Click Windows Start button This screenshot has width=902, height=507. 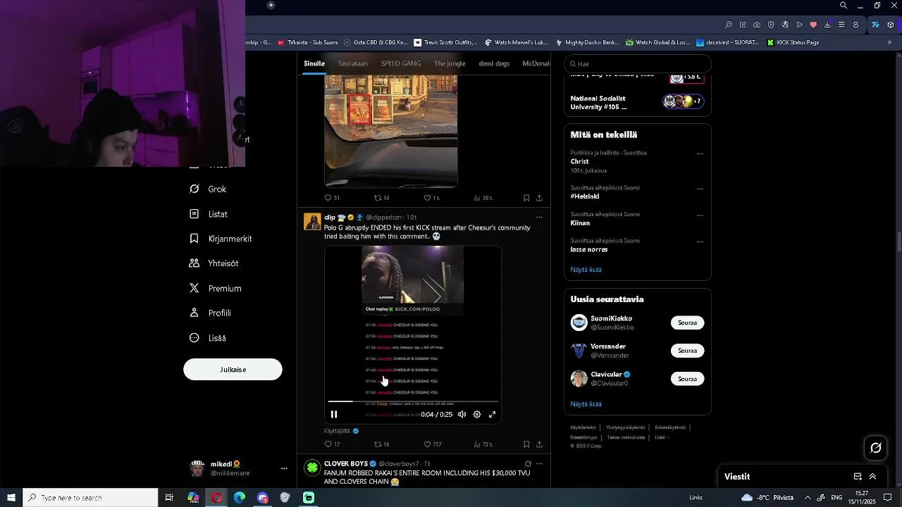tap(11, 498)
